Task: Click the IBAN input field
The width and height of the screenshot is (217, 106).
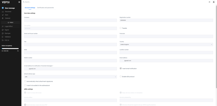Action: (71, 53)
